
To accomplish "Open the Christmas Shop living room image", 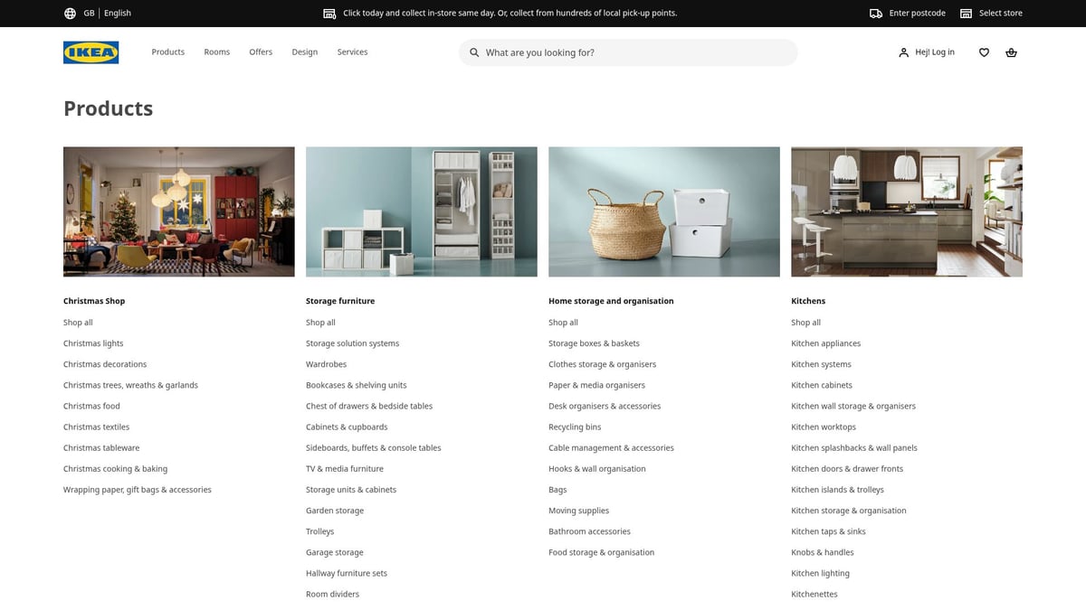I will 178,211.
